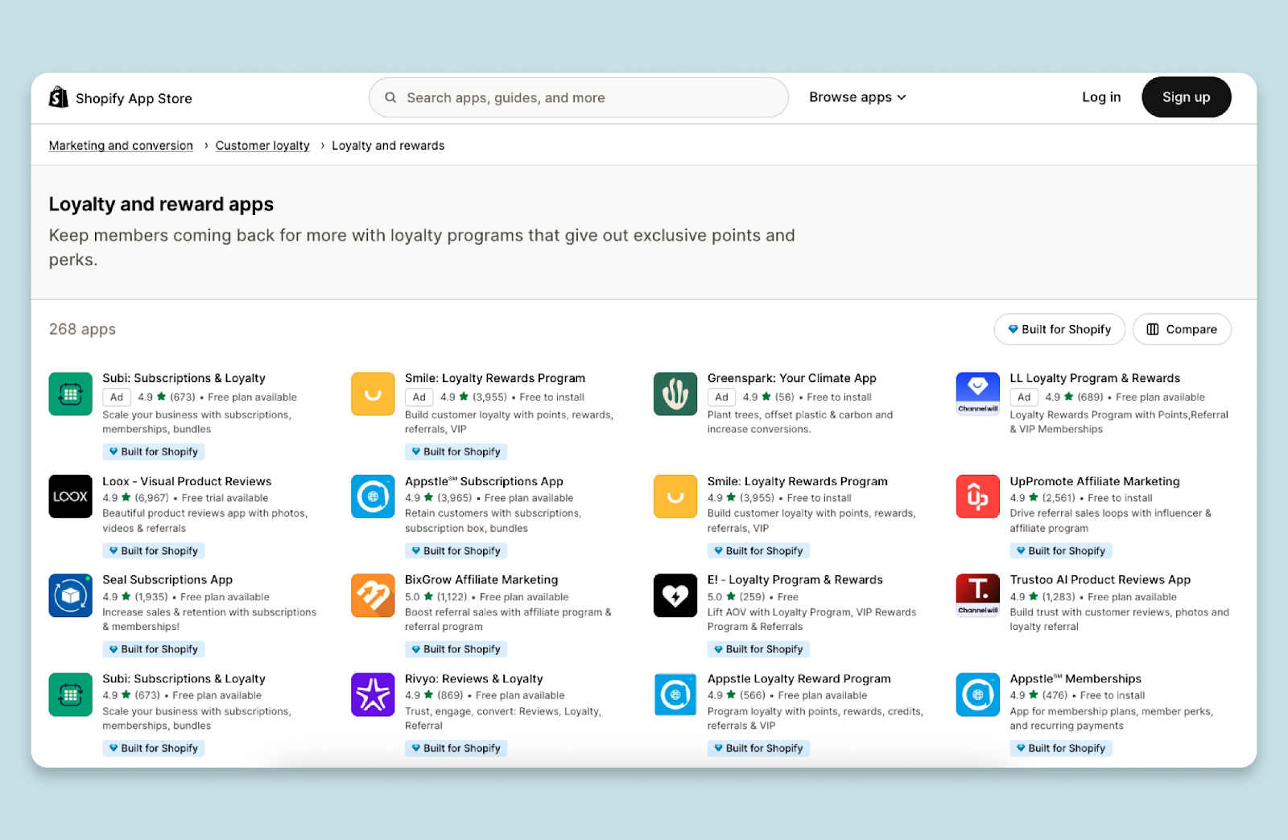Click the Loyalty and reward apps heading

161,204
